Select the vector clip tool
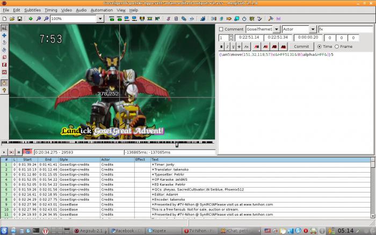 [x=4, y=72]
